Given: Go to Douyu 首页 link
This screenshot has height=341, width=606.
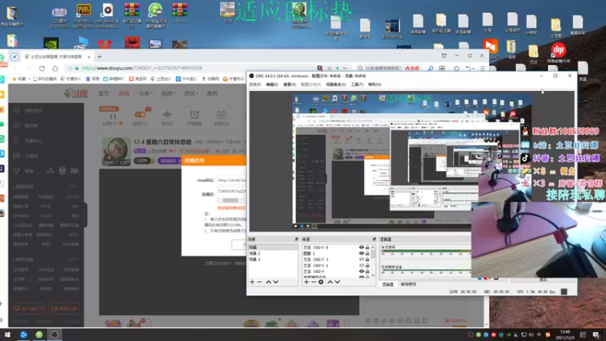Looking at the screenshot, I should pos(104,93).
